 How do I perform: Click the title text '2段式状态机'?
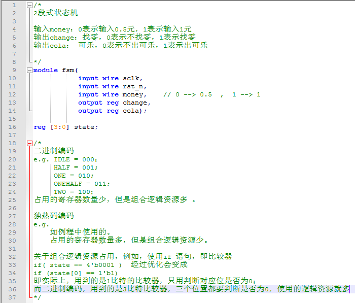[56, 13]
